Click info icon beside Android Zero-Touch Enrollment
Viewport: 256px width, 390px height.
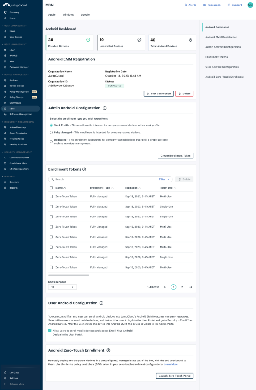click(x=109, y=350)
